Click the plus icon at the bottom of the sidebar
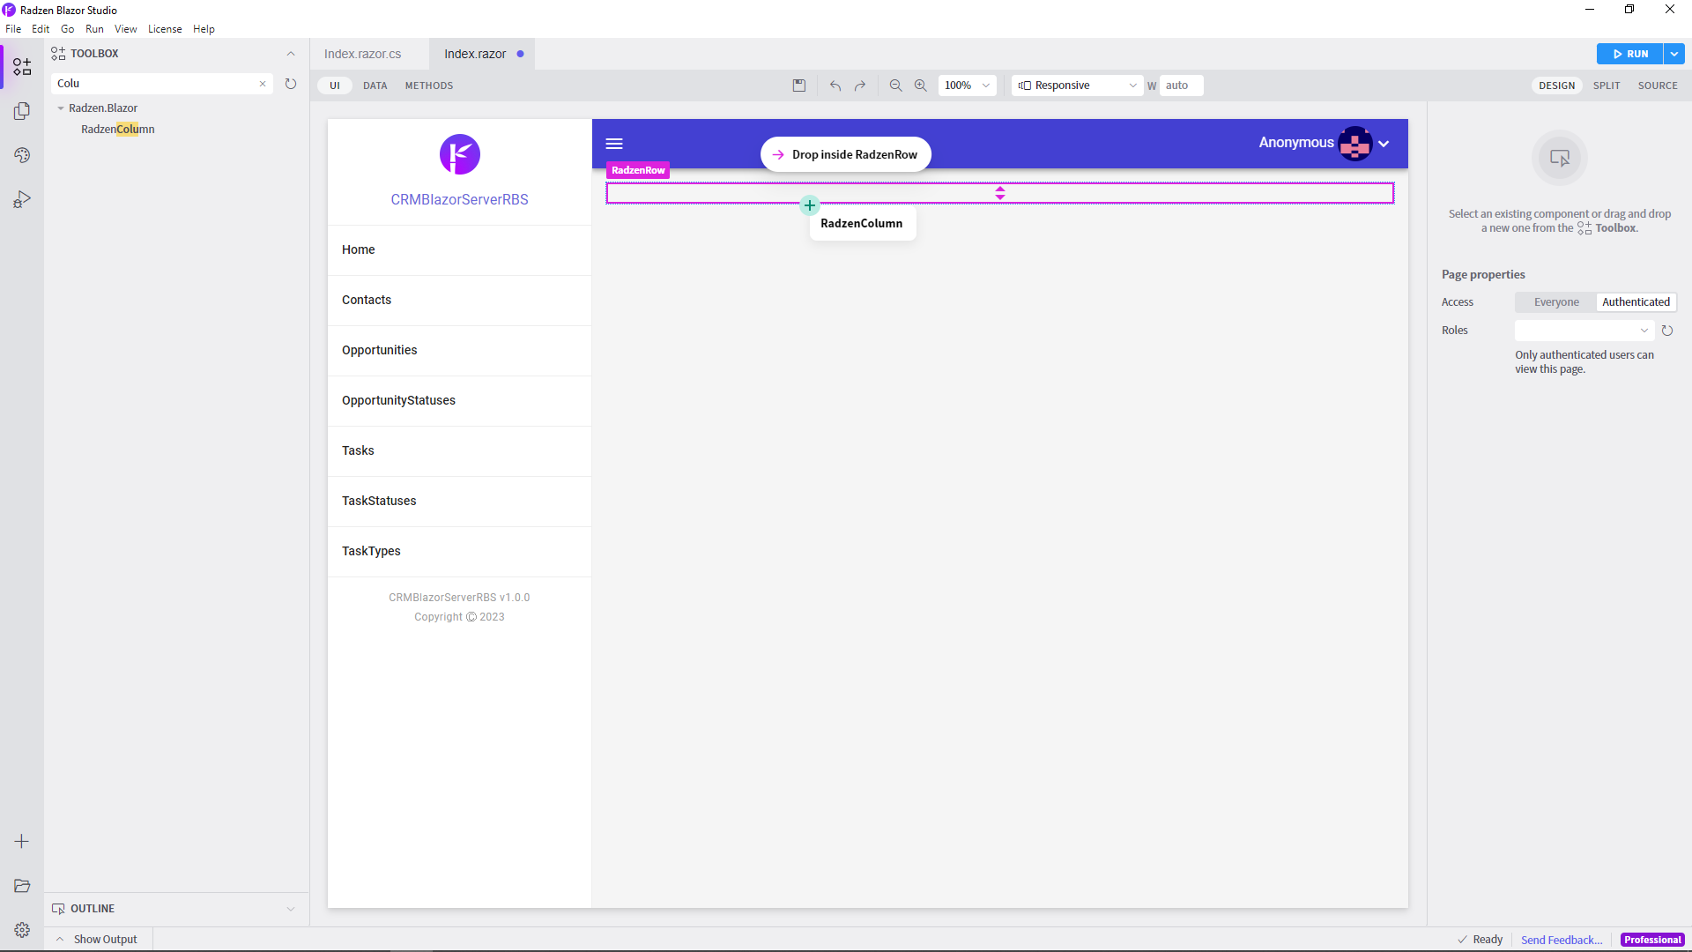The width and height of the screenshot is (1692, 952). click(22, 841)
